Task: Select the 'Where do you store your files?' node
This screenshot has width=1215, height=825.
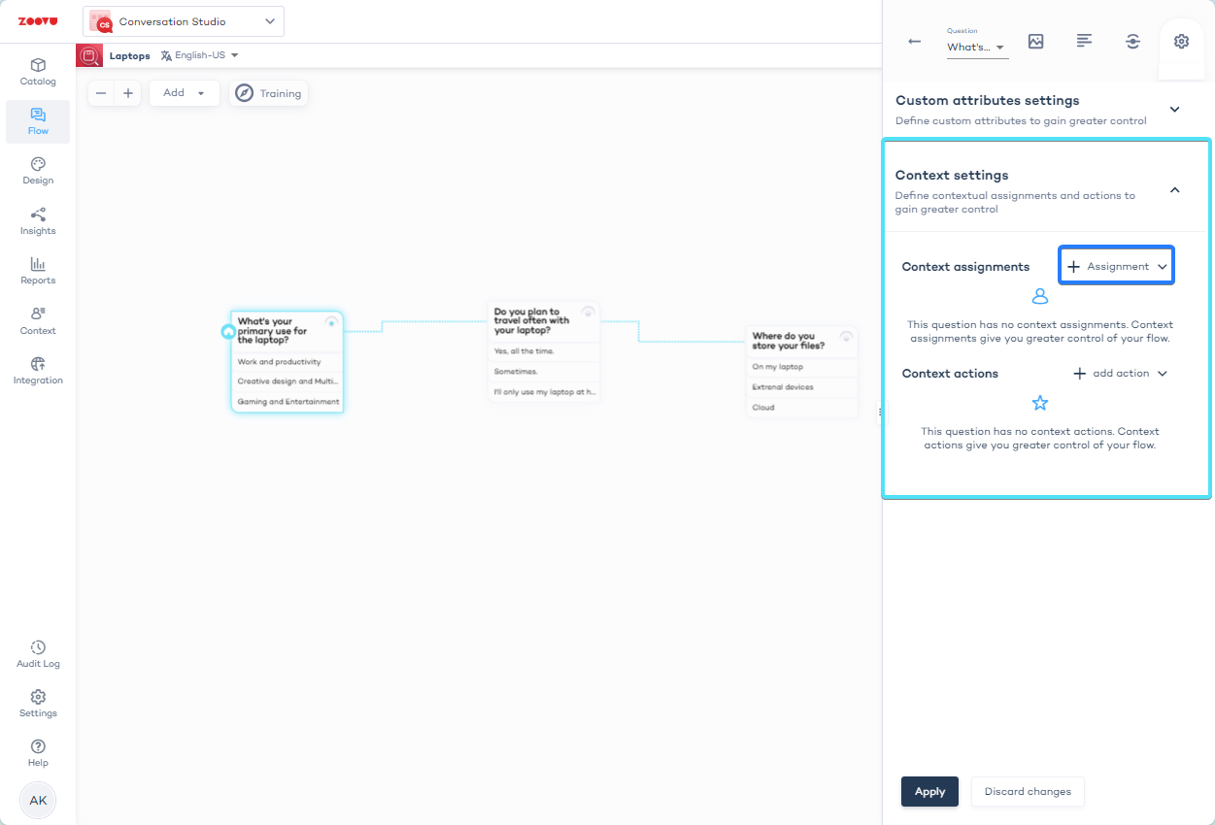Action: click(790, 341)
